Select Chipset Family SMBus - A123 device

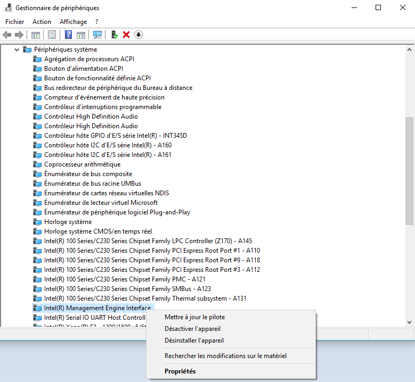127,289
